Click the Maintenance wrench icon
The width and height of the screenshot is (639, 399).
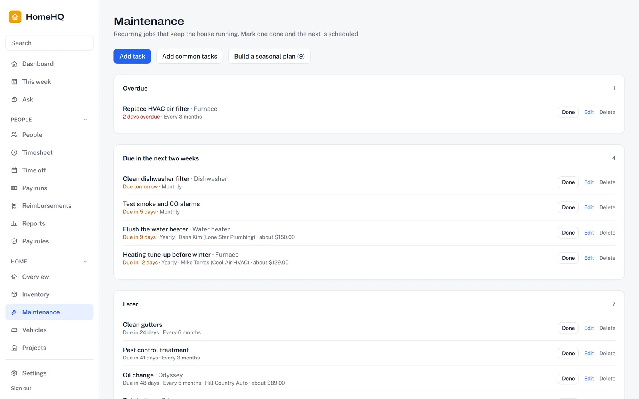(x=14, y=312)
